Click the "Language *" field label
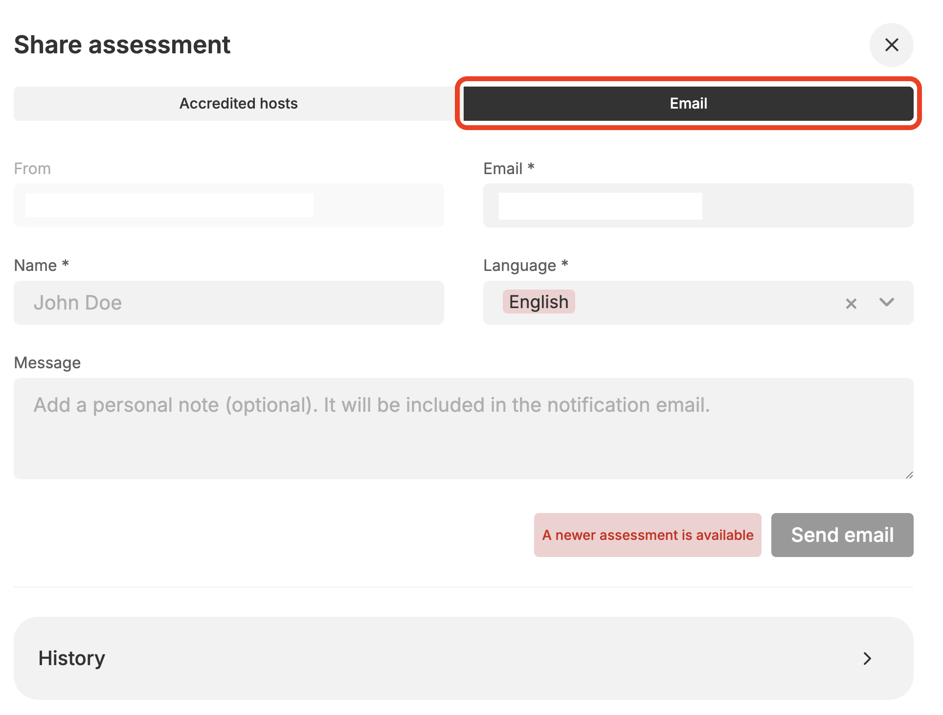The height and width of the screenshot is (715, 943). coord(525,265)
